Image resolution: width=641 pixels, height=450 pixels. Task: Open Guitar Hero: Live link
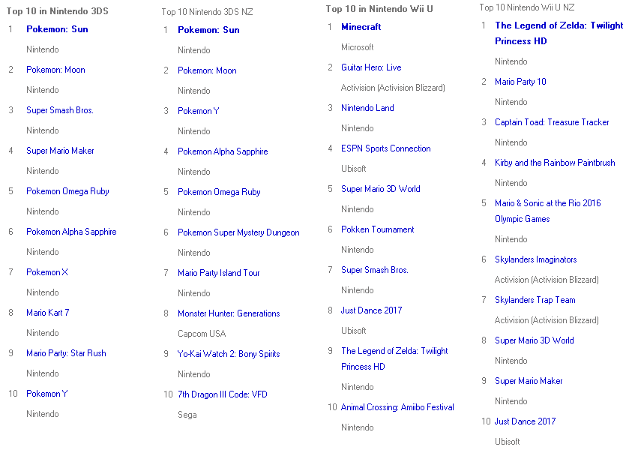(x=371, y=67)
